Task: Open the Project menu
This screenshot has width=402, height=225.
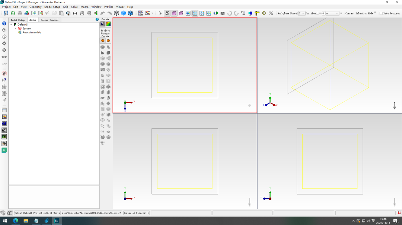Action: [x=6, y=7]
